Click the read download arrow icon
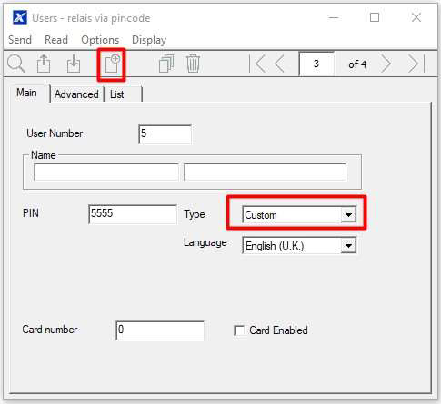 (x=74, y=64)
